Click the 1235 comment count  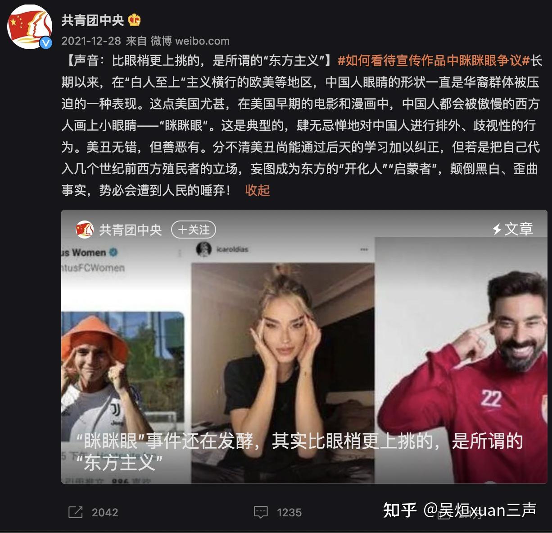289,512
